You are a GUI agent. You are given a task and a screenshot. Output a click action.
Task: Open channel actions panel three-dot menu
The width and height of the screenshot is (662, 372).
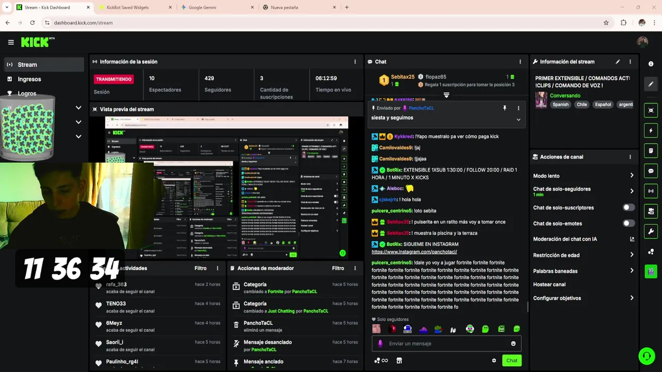tap(630, 157)
